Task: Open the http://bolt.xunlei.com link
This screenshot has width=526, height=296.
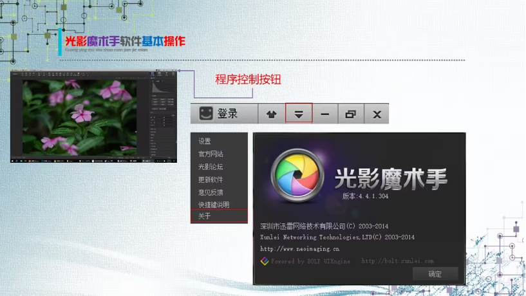Action: click(x=397, y=261)
